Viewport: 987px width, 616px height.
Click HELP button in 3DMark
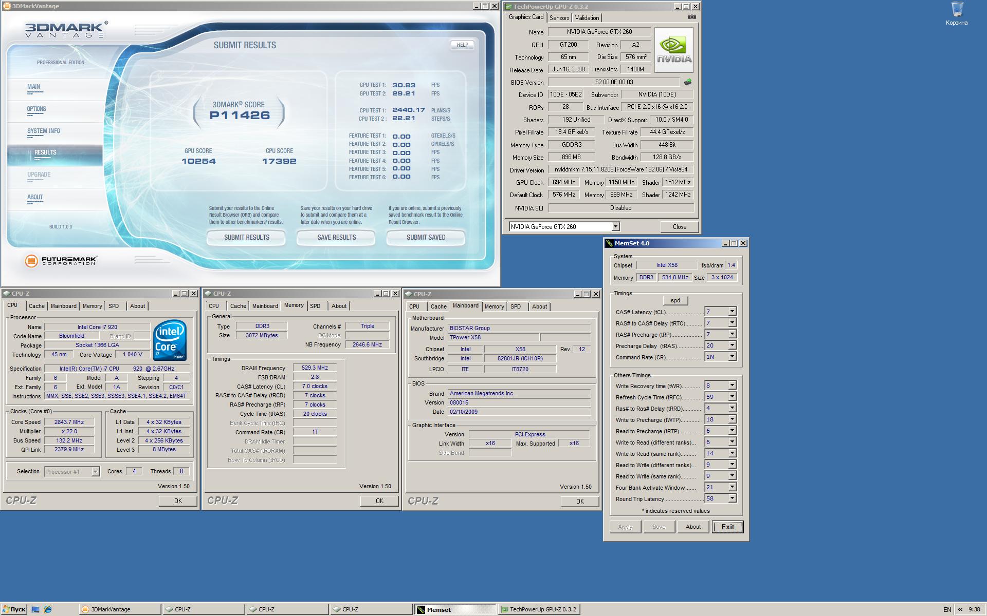coord(462,45)
